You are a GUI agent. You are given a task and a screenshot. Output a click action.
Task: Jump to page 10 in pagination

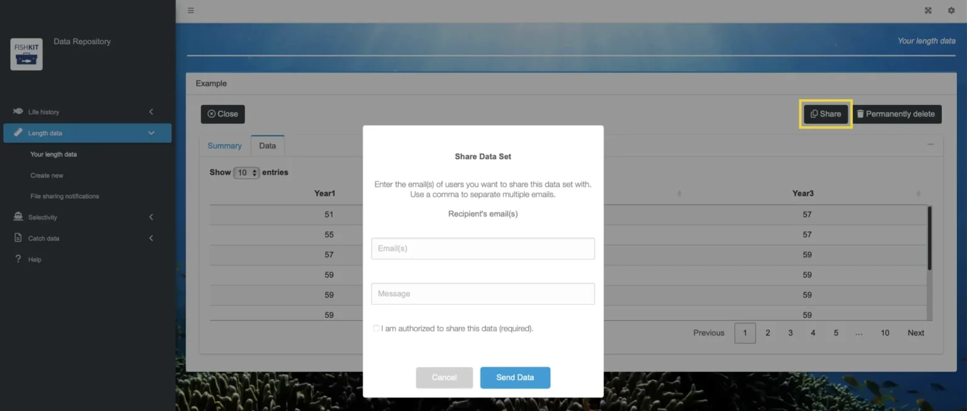point(885,333)
